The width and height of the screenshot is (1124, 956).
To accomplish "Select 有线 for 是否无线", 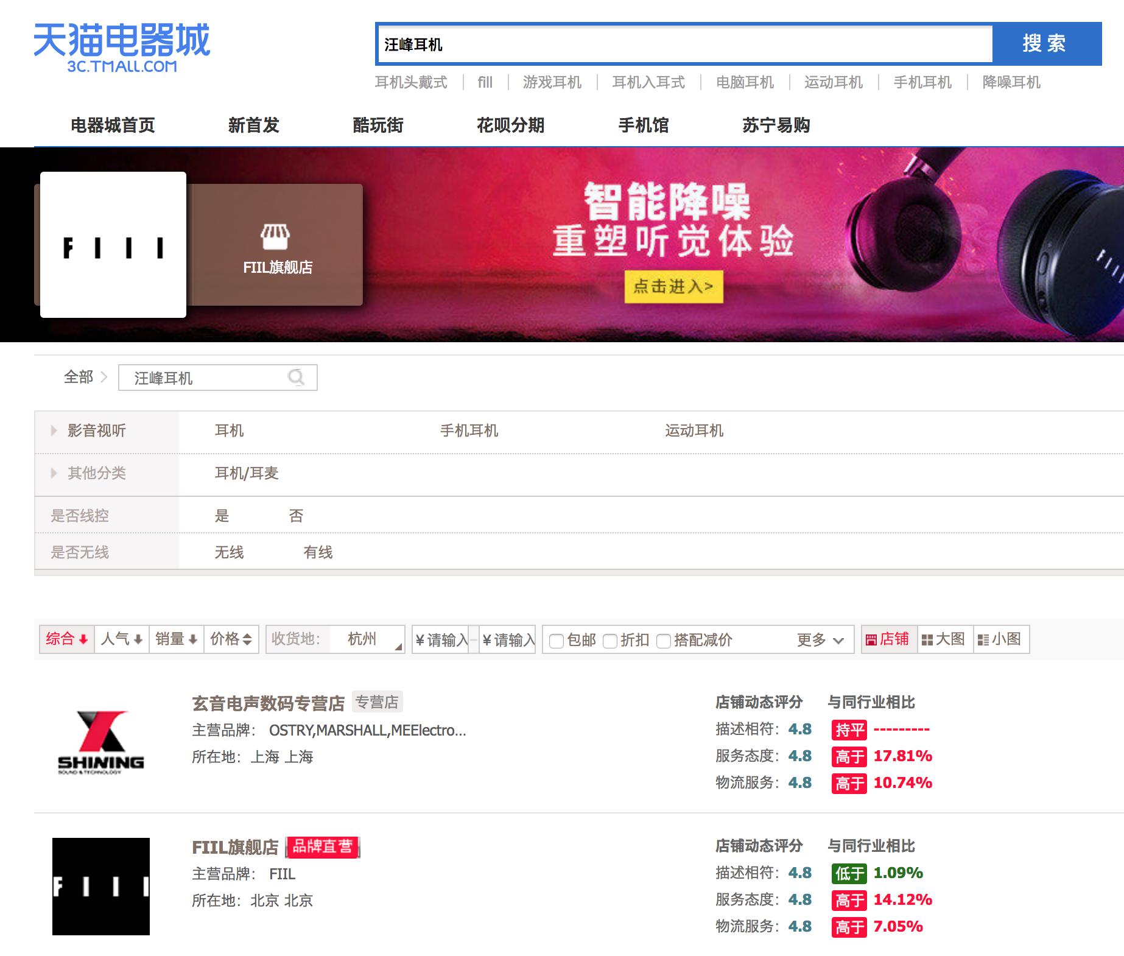I will click(318, 553).
